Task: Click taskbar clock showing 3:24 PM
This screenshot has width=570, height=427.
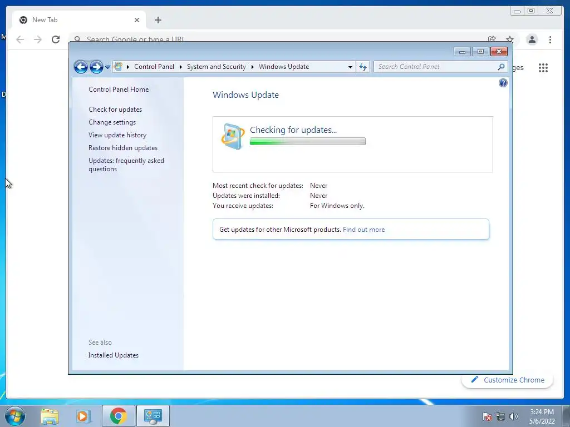Action: (542, 416)
